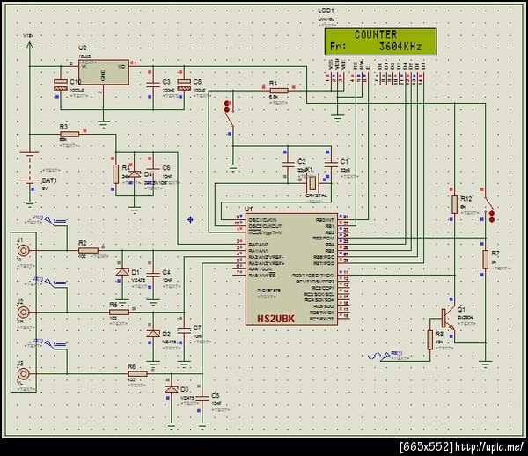The width and height of the screenshot is (528, 456).
Task: Click resistor R2 on the J1 line
Action: [x=88, y=250]
